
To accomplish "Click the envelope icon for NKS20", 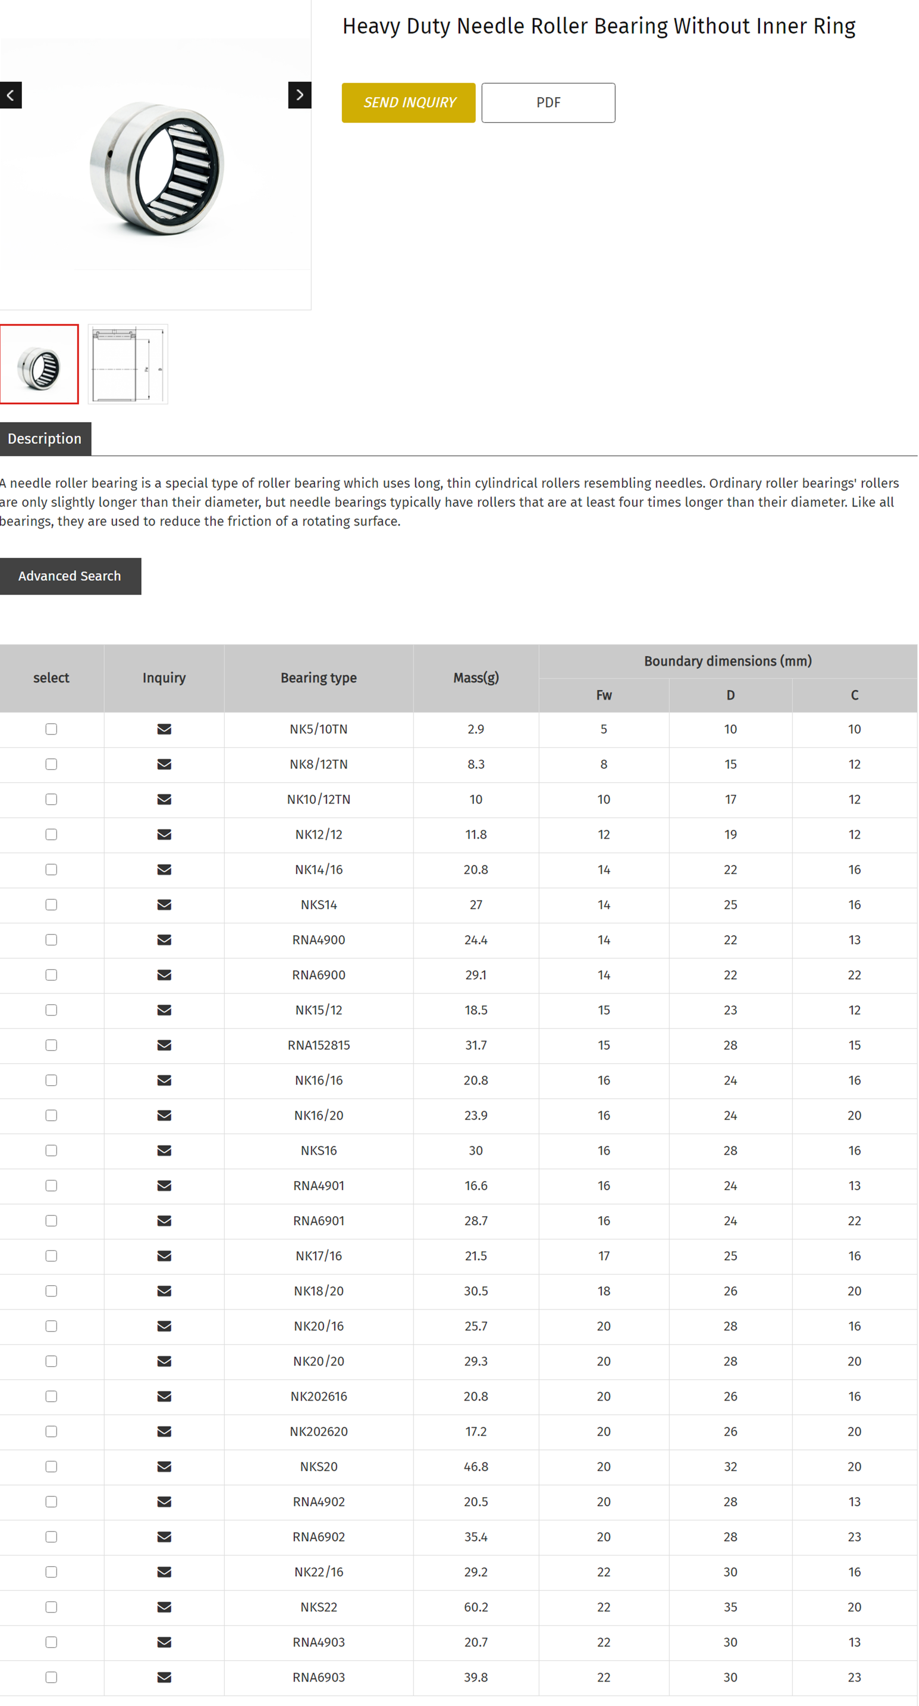I will (x=164, y=1466).
